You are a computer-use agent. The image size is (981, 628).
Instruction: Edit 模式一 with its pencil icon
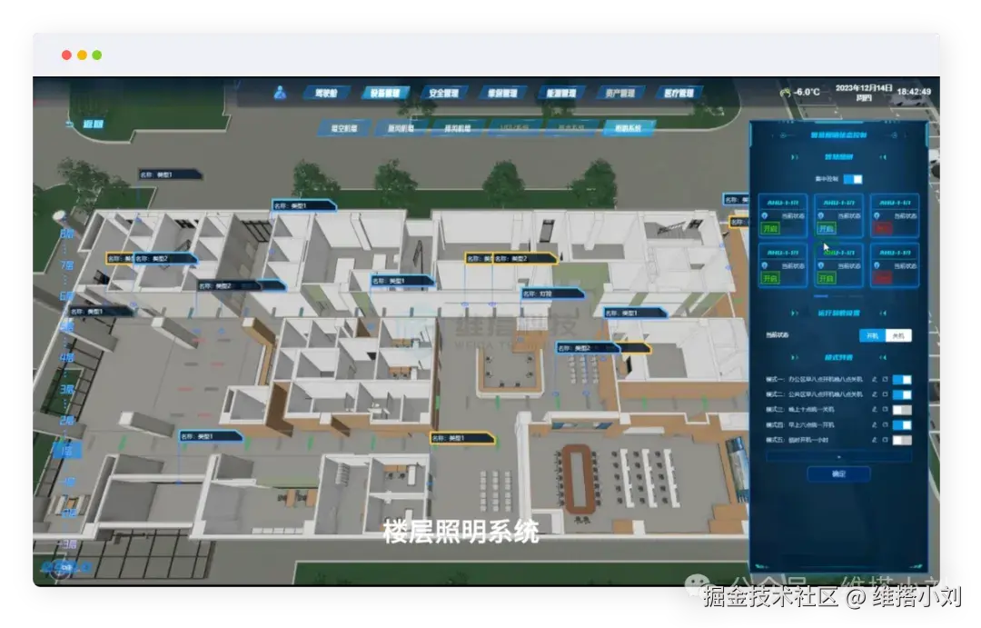point(874,379)
